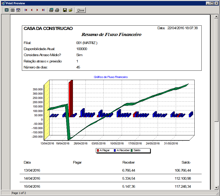Click the blue A Receber legend swatch
The height and width of the screenshot is (196, 220).
point(115,150)
